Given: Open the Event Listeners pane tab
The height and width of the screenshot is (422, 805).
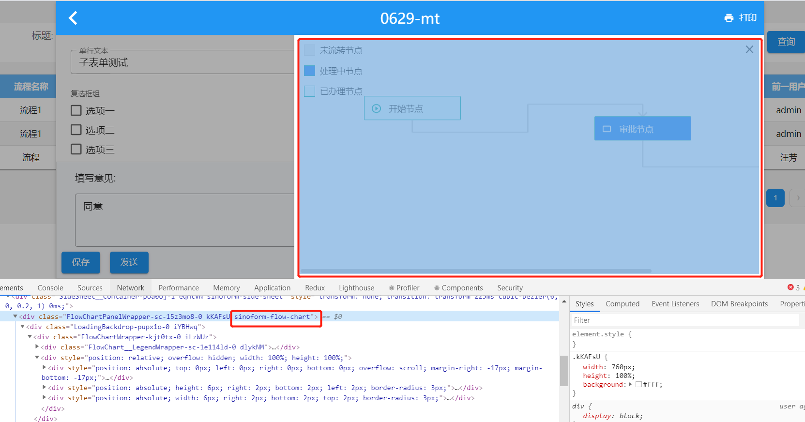Looking at the screenshot, I should pyautogui.click(x=675, y=304).
